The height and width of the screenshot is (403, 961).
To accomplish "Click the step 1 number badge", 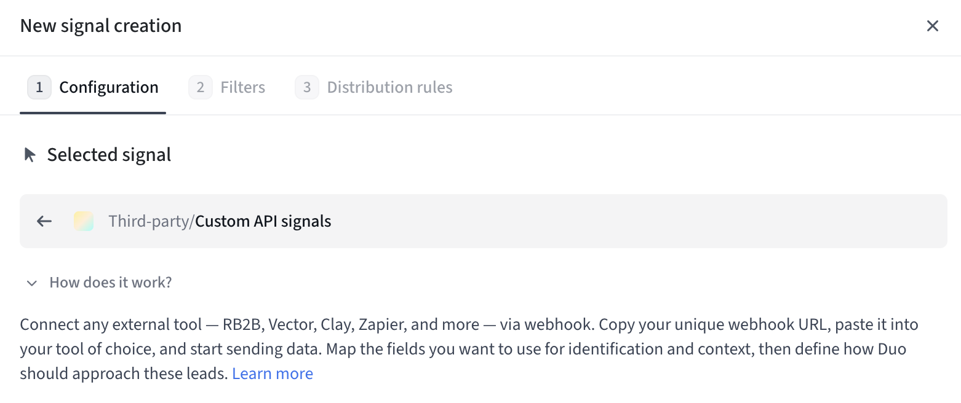I will [x=39, y=88].
